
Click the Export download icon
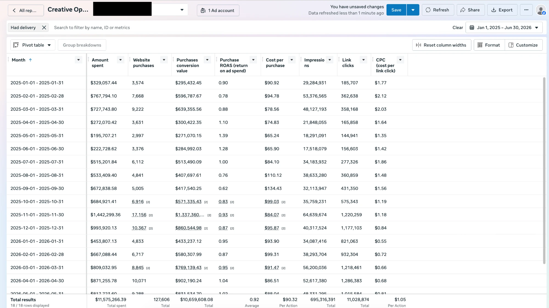pyautogui.click(x=494, y=10)
